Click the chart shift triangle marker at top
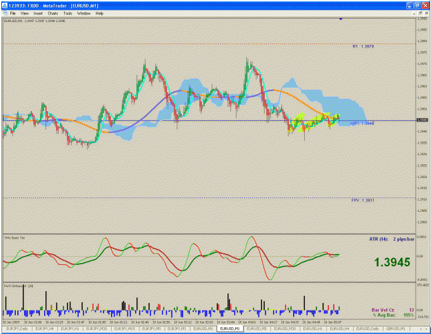Screen dimensions: 431x334 click(x=341, y=19)
